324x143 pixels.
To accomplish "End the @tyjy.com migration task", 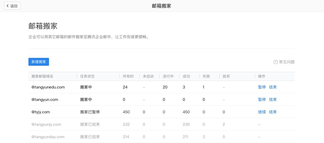I will (273, 112).
